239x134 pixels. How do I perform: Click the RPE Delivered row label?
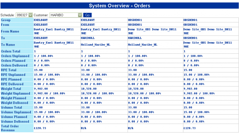12,84
